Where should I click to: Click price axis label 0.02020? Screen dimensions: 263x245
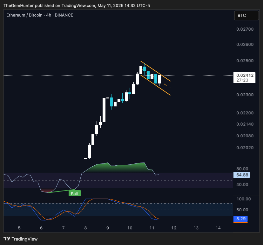pyautogui.click(x=245, y=148)
